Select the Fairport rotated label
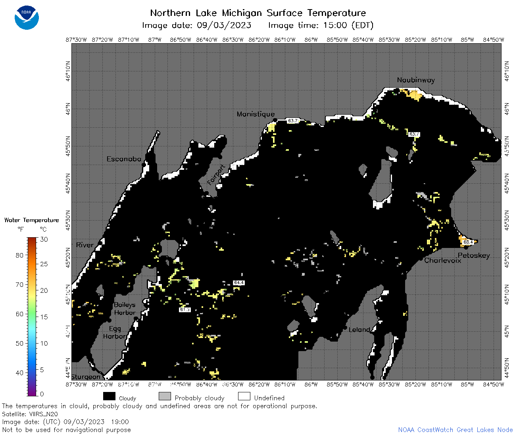The height and width of the screenshot is (436, 517). pos(216,175)
